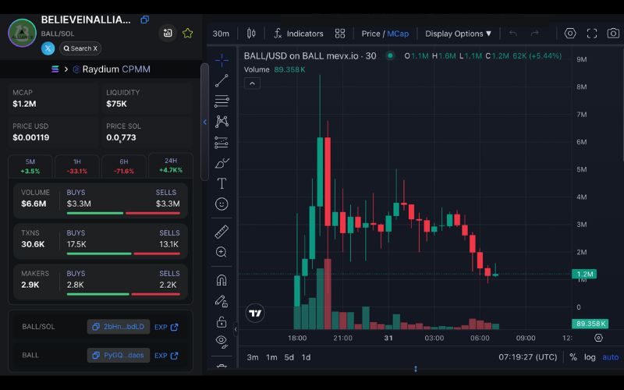The height and width of the screenshot is (390, 624).
Task: Enter fullscreen chart mode
Action: click(592, 34)
